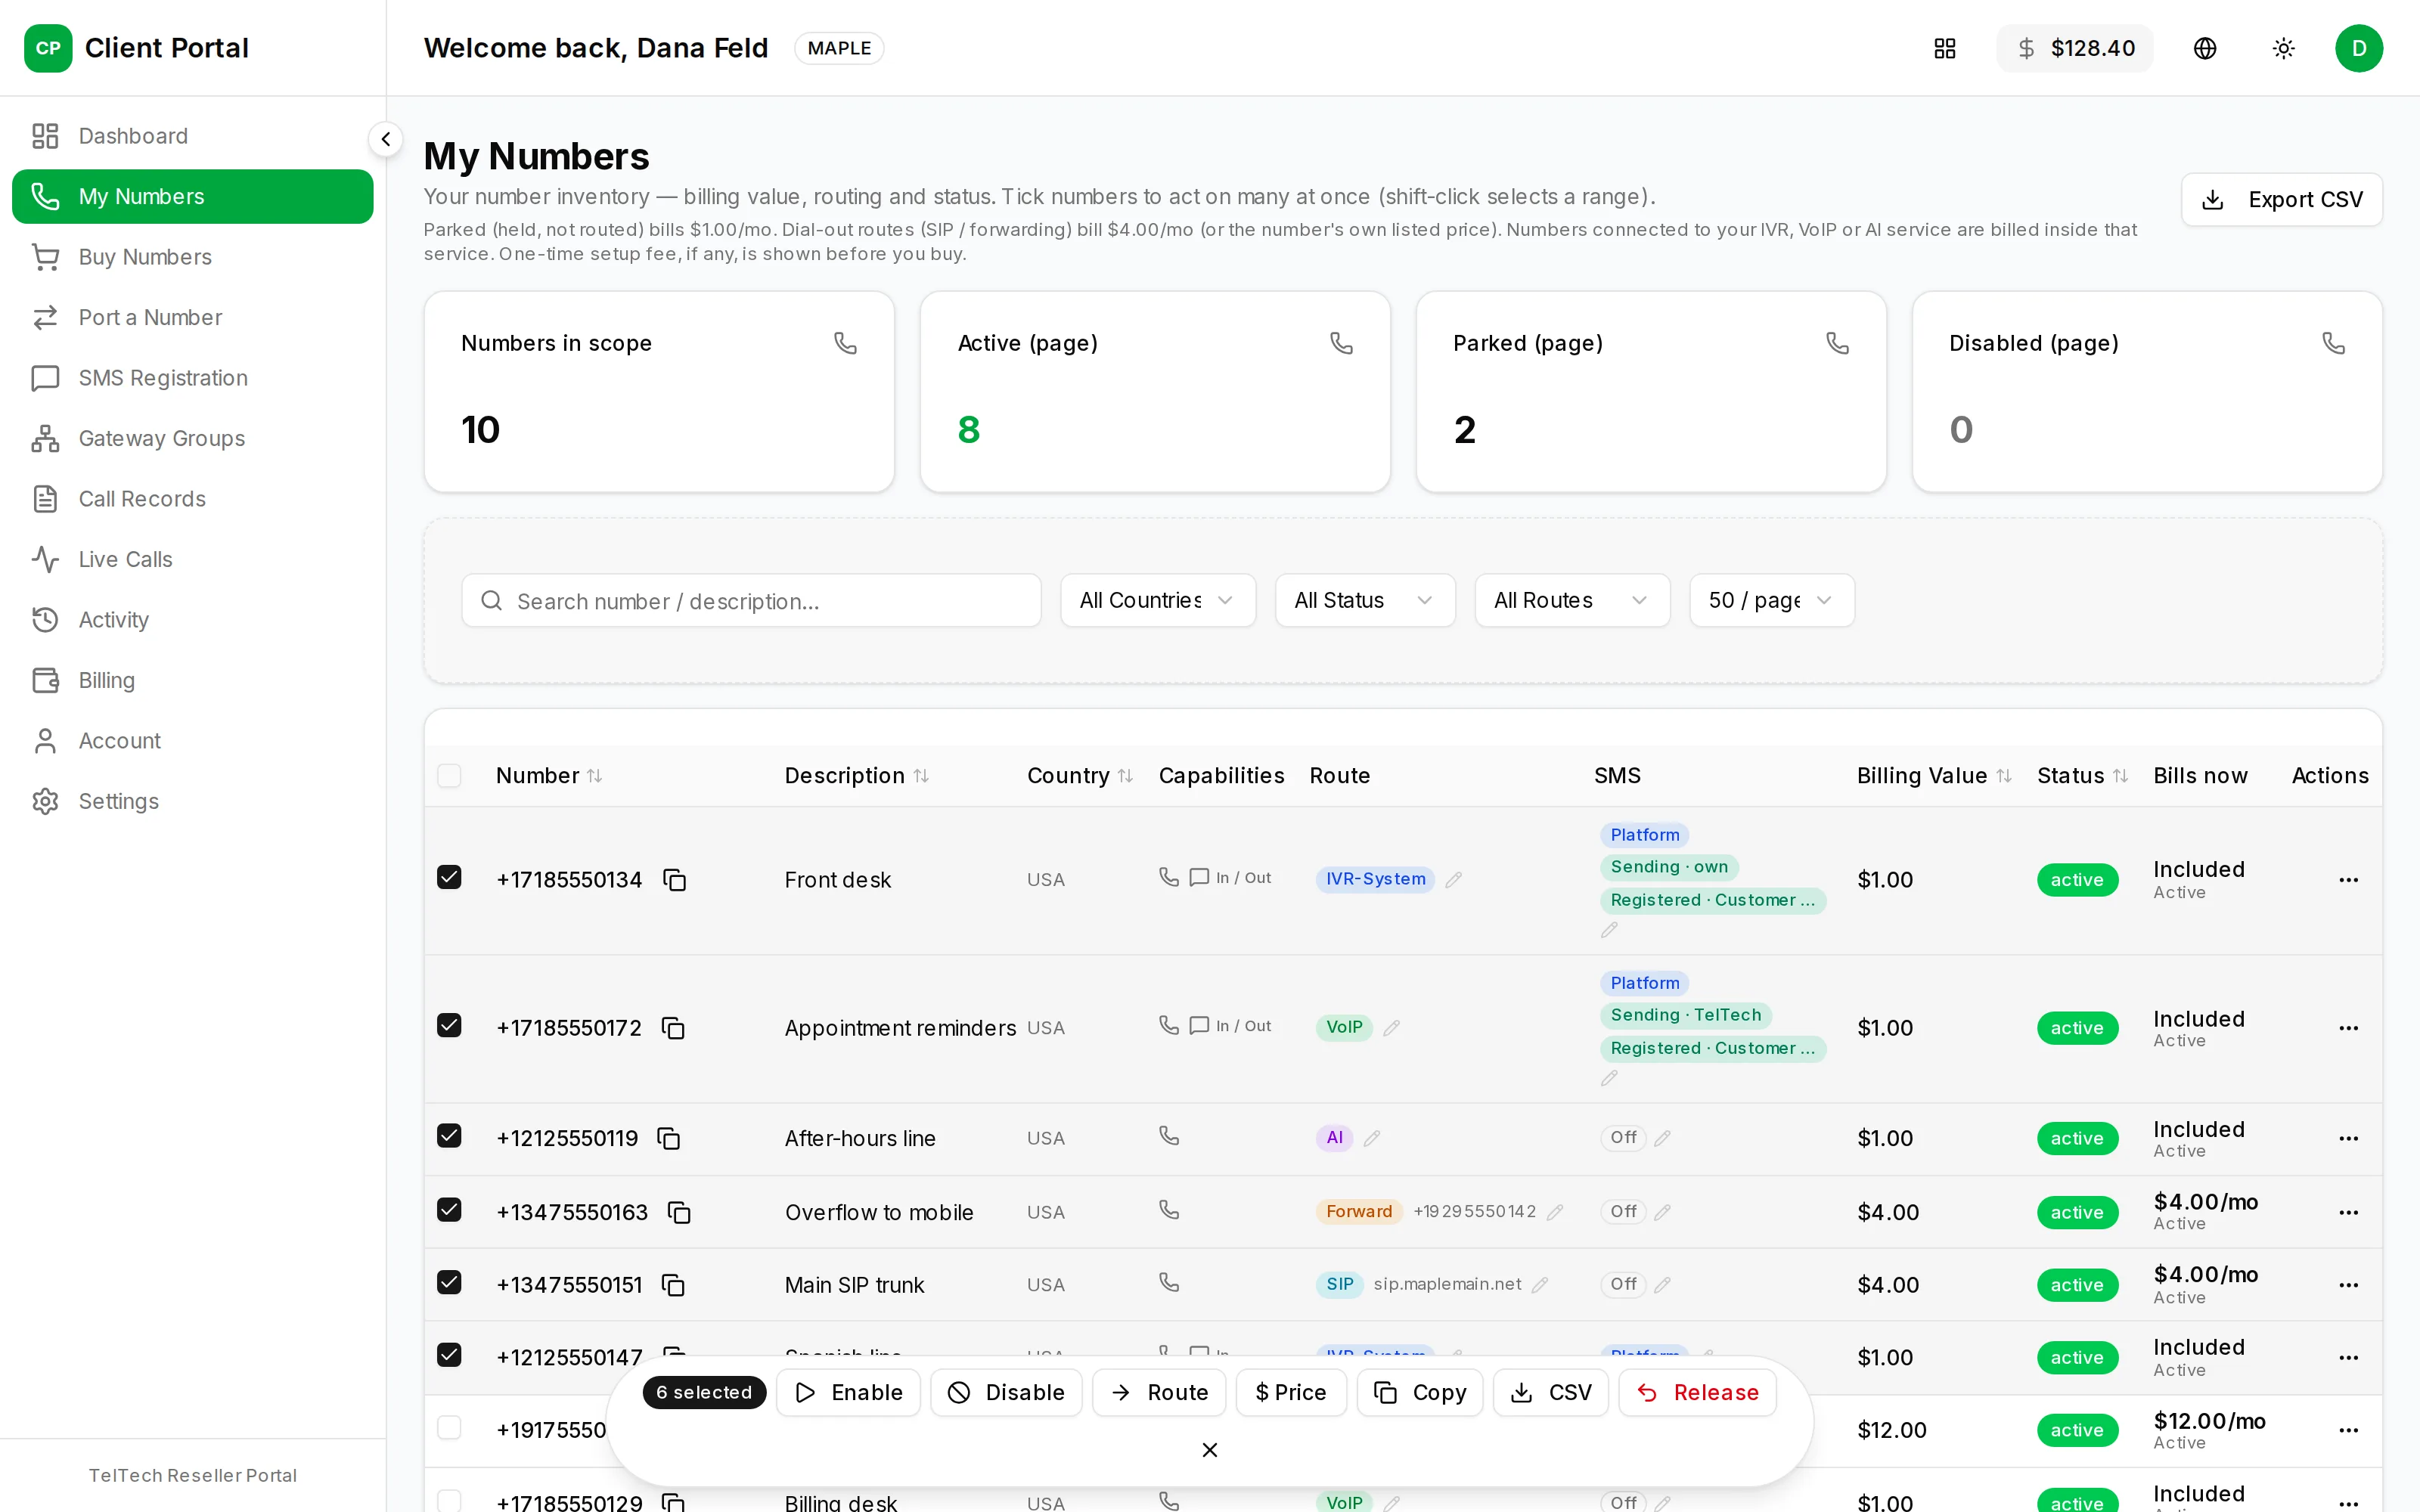2420x1512 pixels.
Task: Copy number +13475550163 with copy icon
Action: tap(679, 1212)
